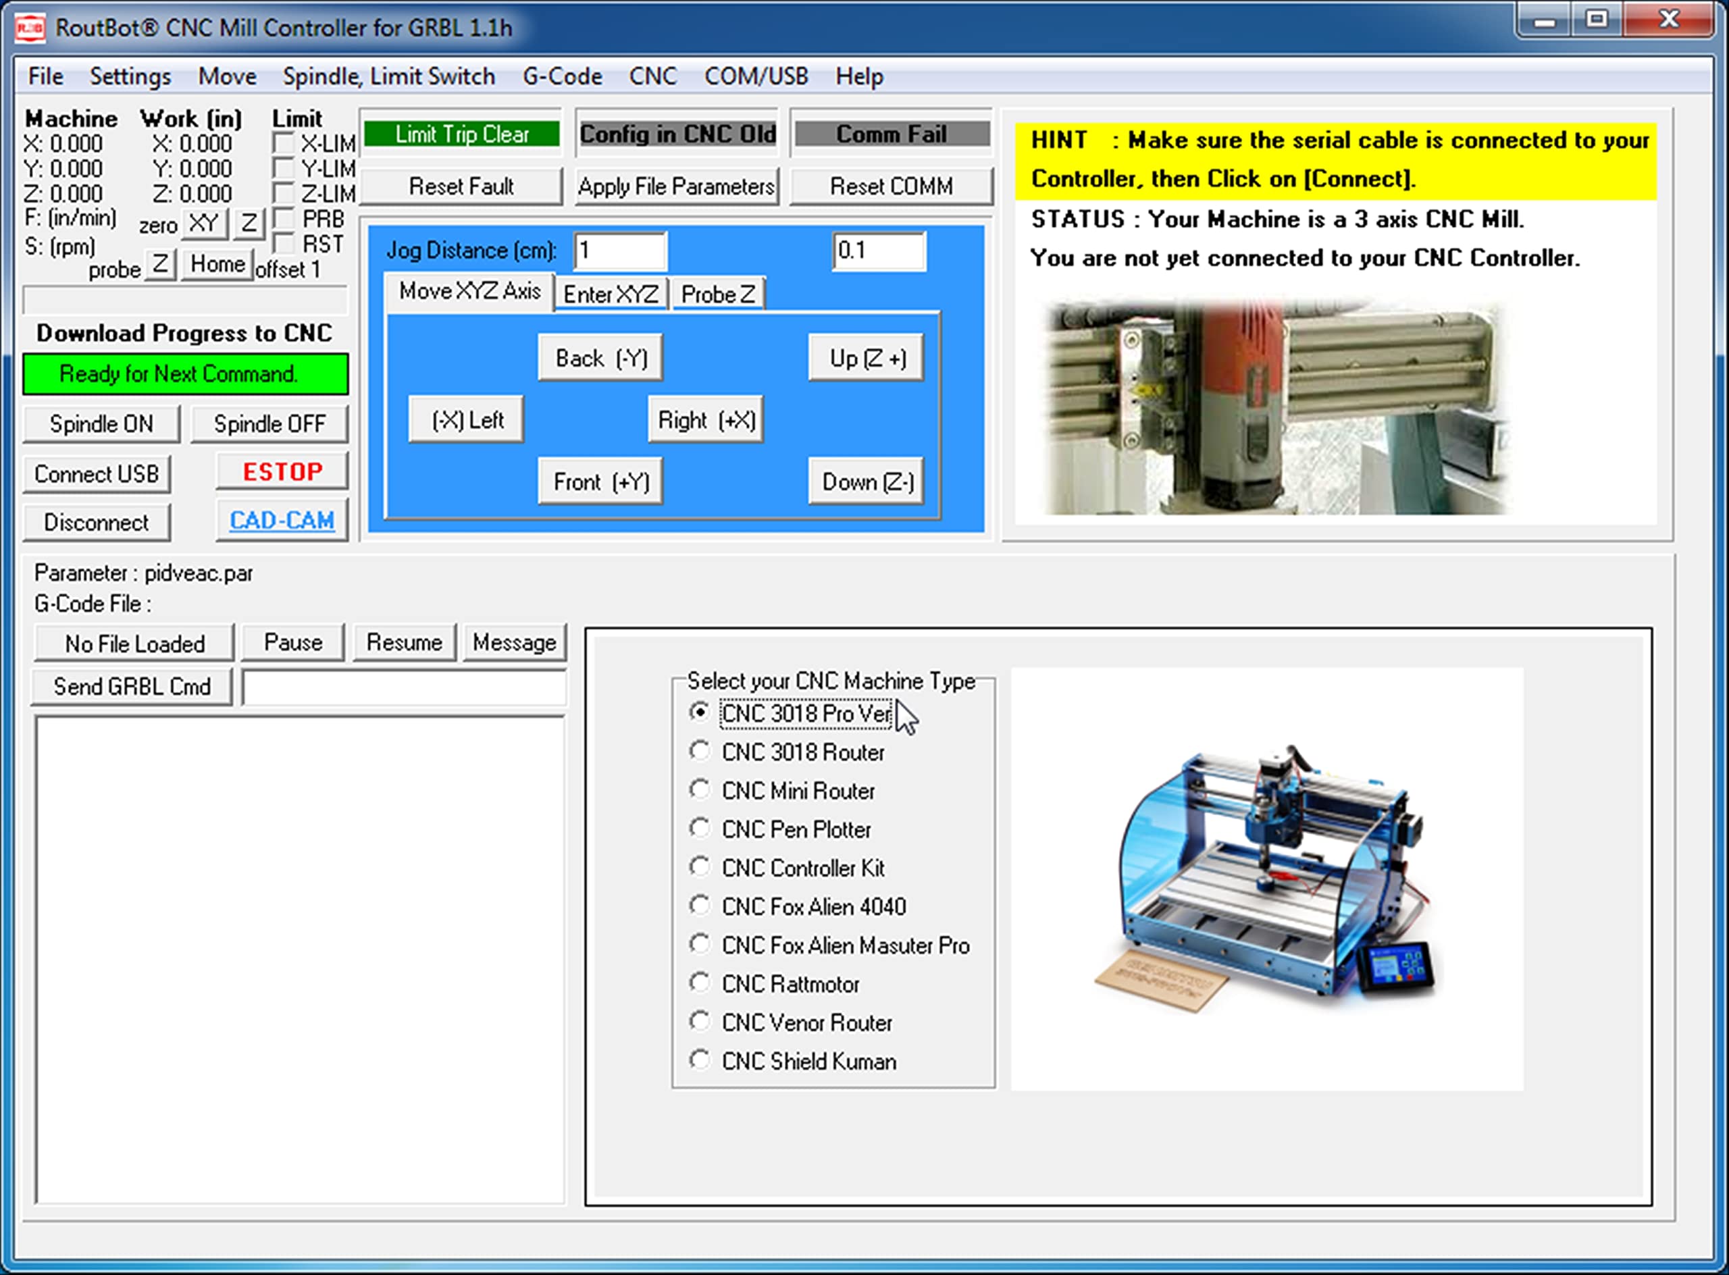Select CNC 3018 Router radio button

pos(699,750)
